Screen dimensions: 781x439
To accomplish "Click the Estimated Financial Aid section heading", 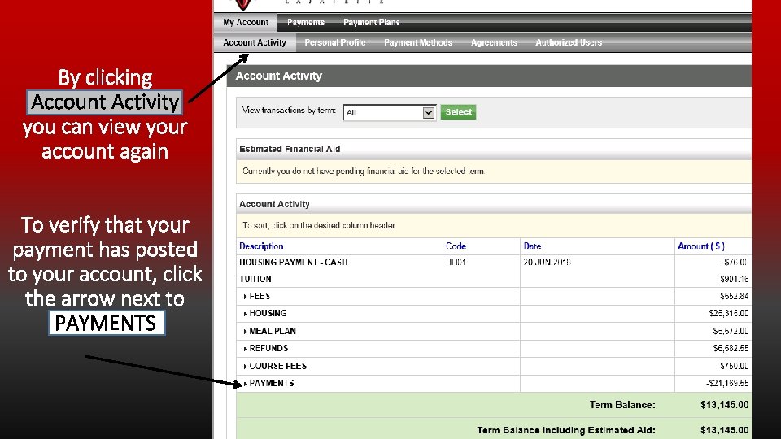I will (x=290, y=149).
